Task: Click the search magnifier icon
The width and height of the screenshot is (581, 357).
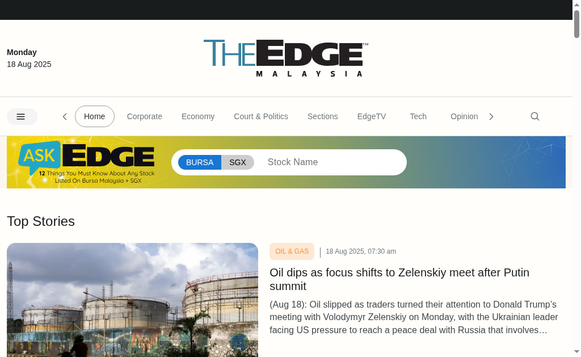Action: click(x=534, y=116)
